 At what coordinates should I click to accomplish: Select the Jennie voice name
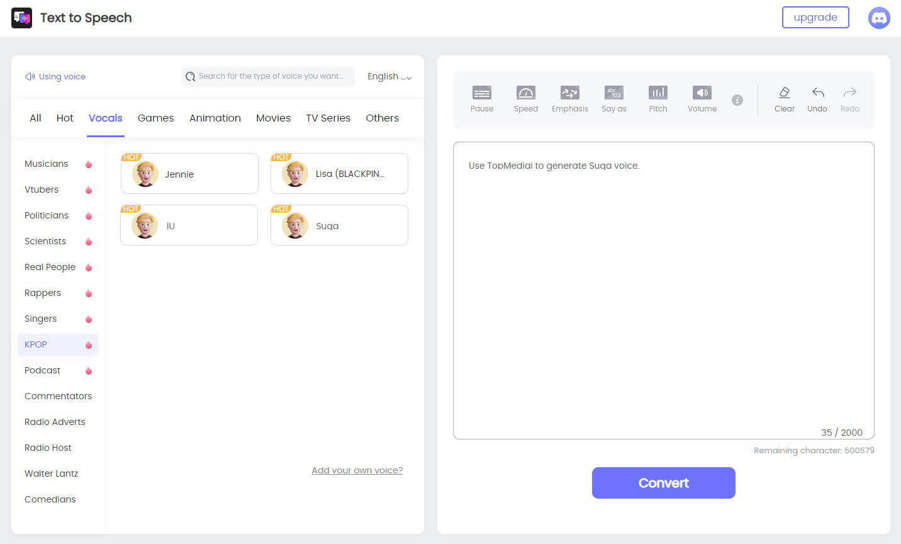click(x=179, y=174)
